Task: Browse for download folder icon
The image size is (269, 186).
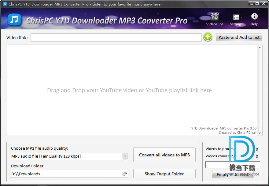Action: 125,174
